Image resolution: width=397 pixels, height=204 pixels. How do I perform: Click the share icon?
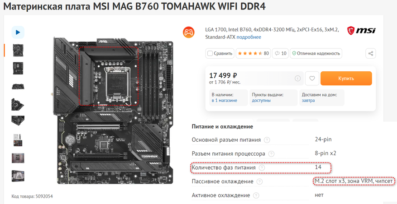click(371, 54)
